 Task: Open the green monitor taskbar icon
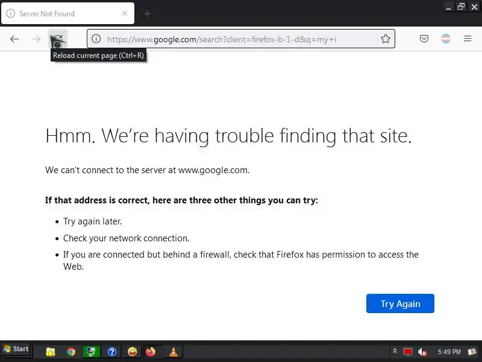(x=92, y=352)
